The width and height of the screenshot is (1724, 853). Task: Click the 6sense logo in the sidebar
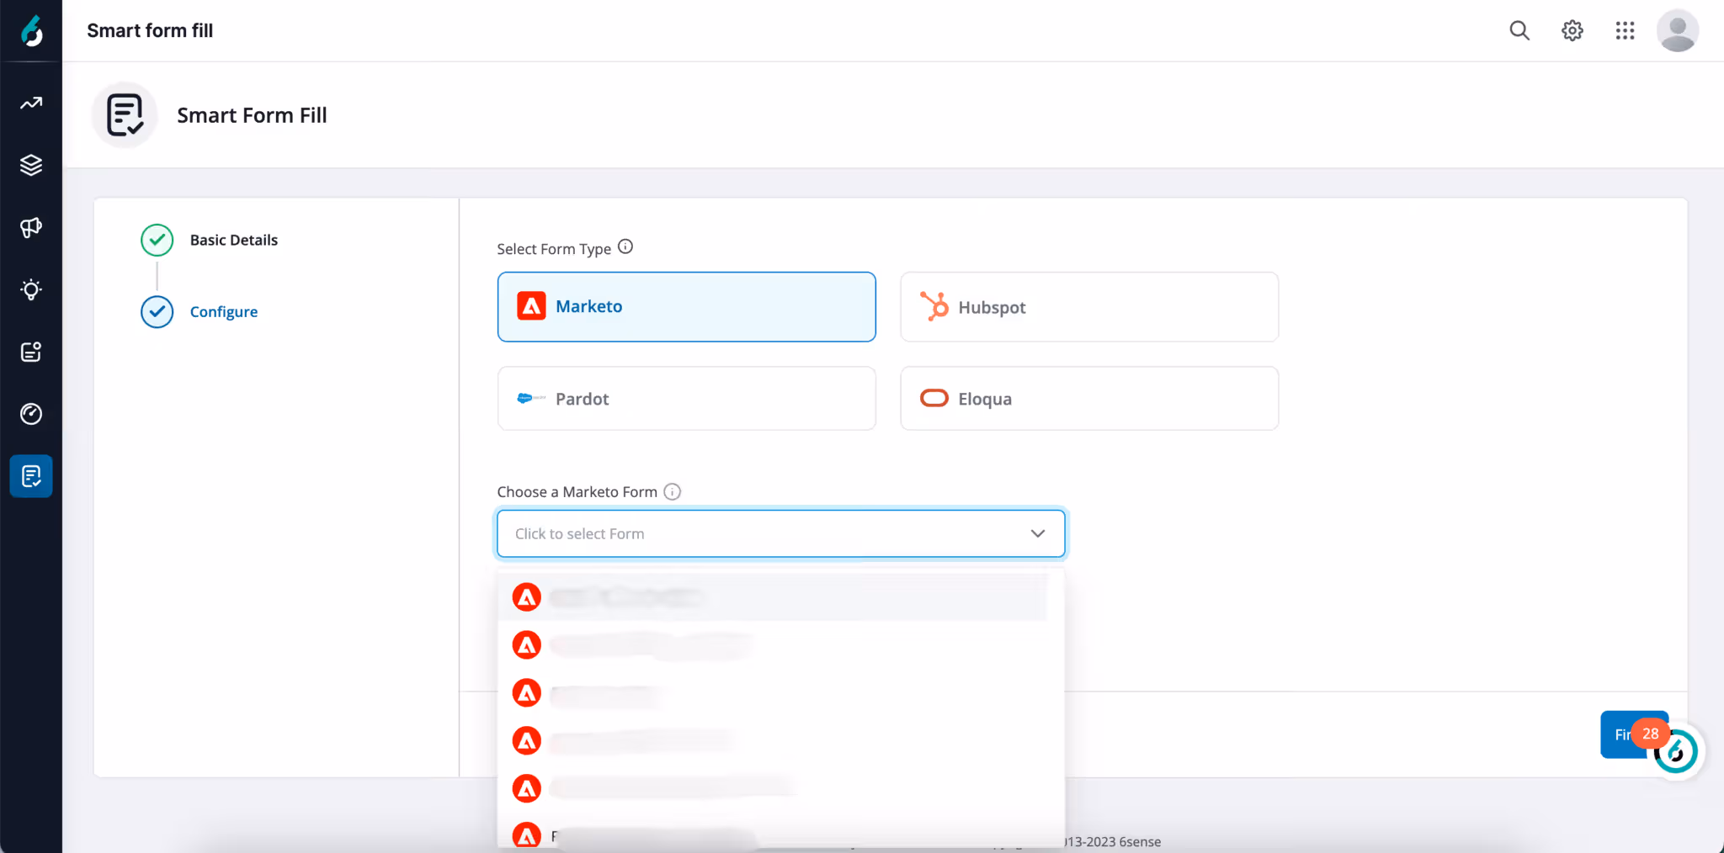coord(31,31)
